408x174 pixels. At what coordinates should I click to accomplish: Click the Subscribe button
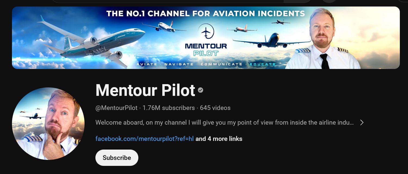pos(117,158)
